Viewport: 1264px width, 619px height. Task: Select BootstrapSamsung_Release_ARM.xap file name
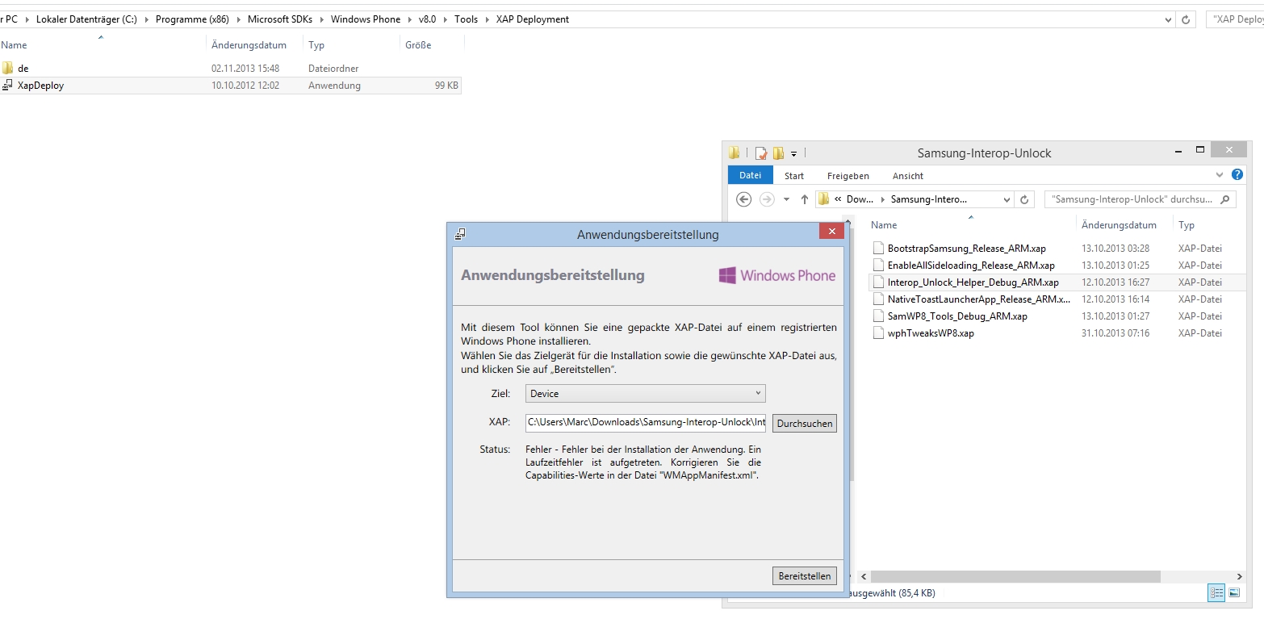point(966,249)
